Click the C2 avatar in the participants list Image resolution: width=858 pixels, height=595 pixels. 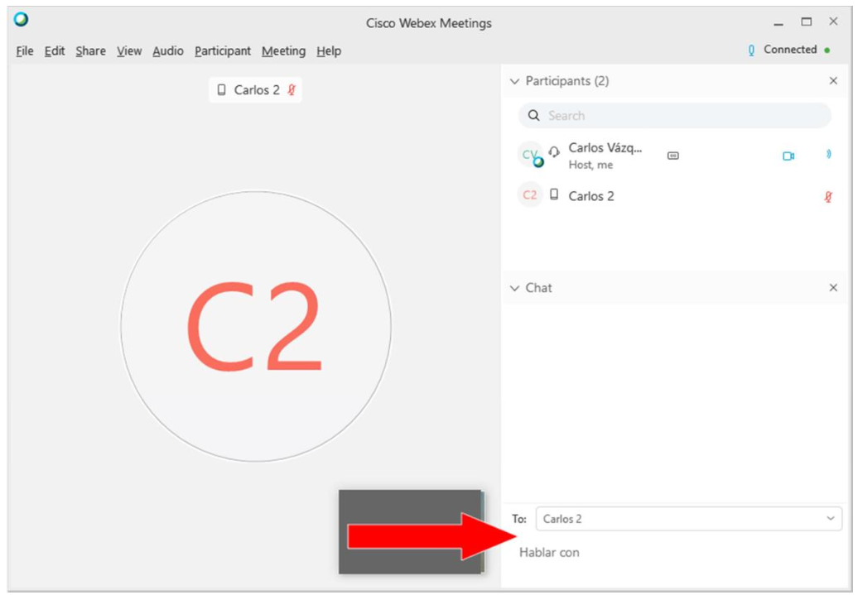click(x=529, y=196)
